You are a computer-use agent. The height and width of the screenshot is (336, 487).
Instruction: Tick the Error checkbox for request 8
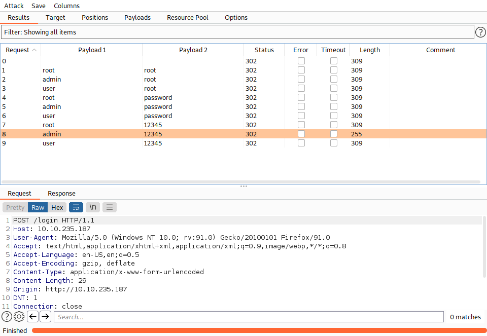(301, 134)
